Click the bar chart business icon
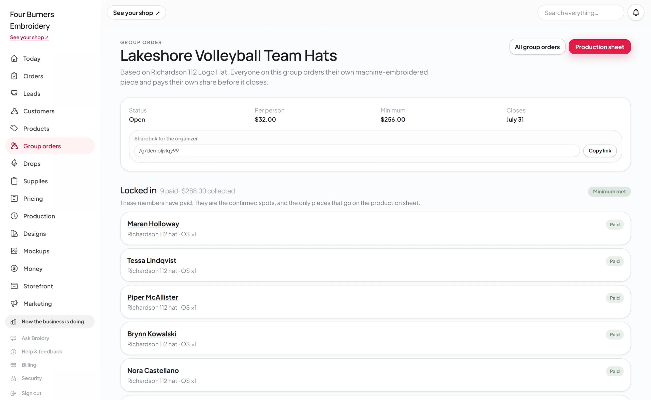651x400 pixels. [13, 322]
